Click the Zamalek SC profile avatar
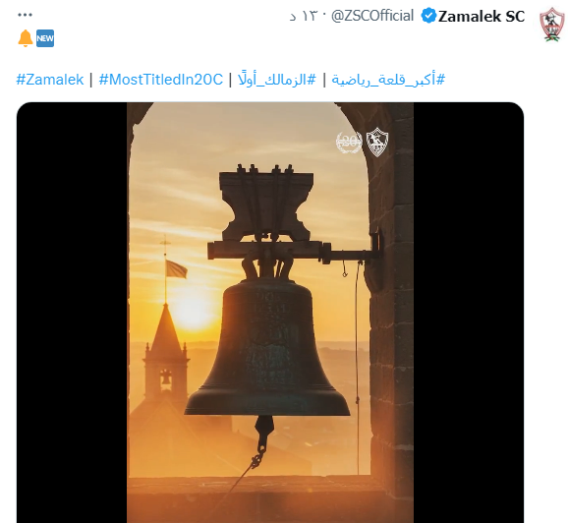This screenshot has height=523, width=568. tap(552, 25)
